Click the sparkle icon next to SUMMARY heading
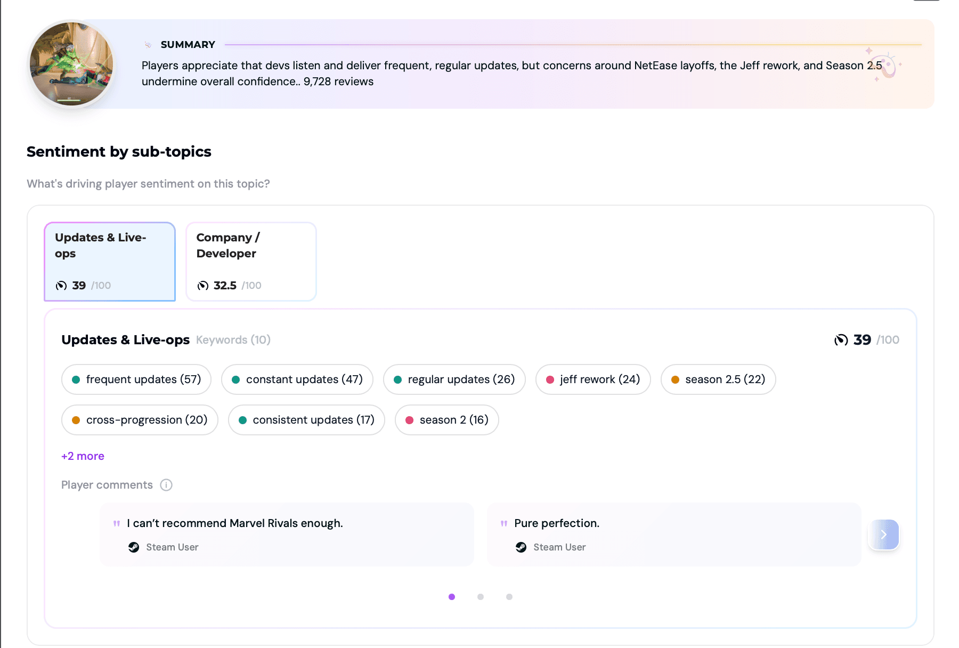The height and width of the screenshot is (648, 959). [148, 45]
